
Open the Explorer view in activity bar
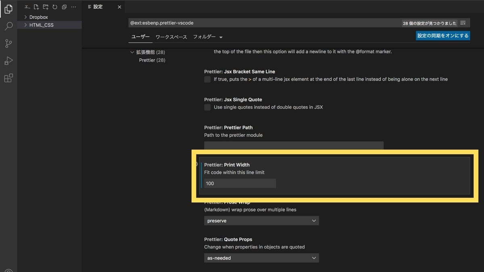8,9
